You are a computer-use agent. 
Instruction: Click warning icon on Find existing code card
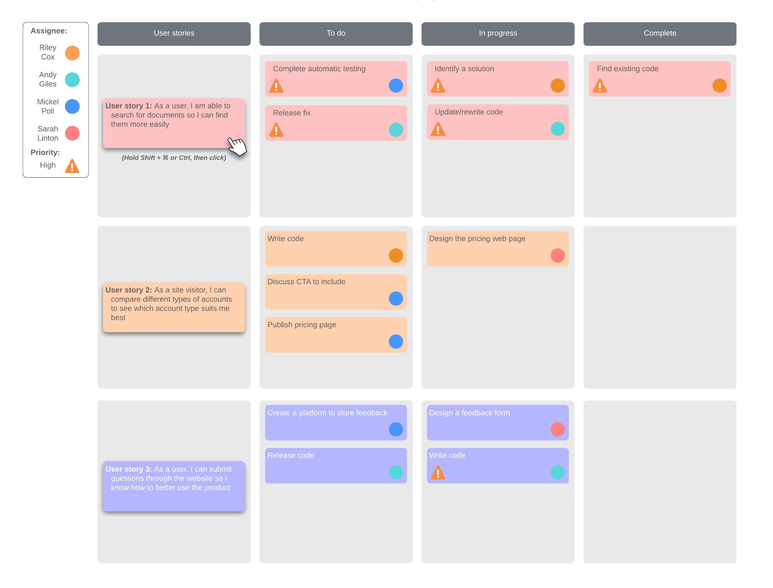point(600,86)
